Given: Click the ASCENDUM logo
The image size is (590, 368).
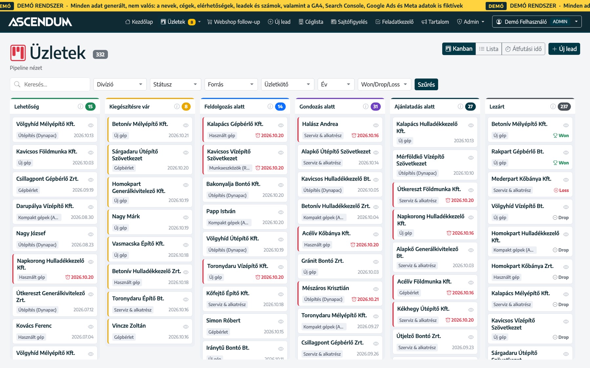Looking at the screenshot, I should pyautogui.click(x=40, y=22).
